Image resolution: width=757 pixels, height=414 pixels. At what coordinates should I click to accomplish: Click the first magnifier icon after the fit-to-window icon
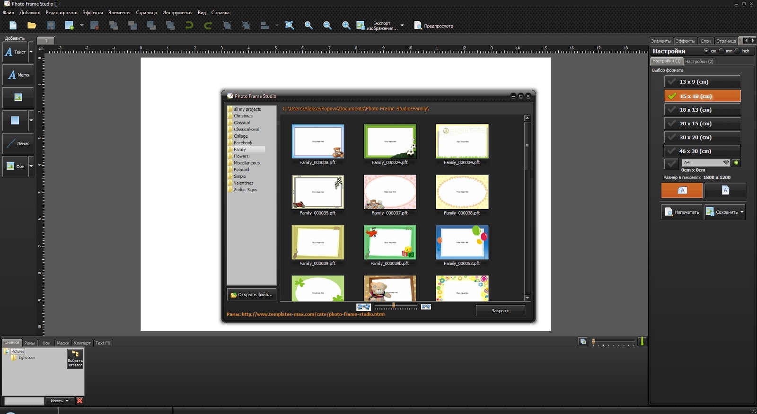point(308,26)
